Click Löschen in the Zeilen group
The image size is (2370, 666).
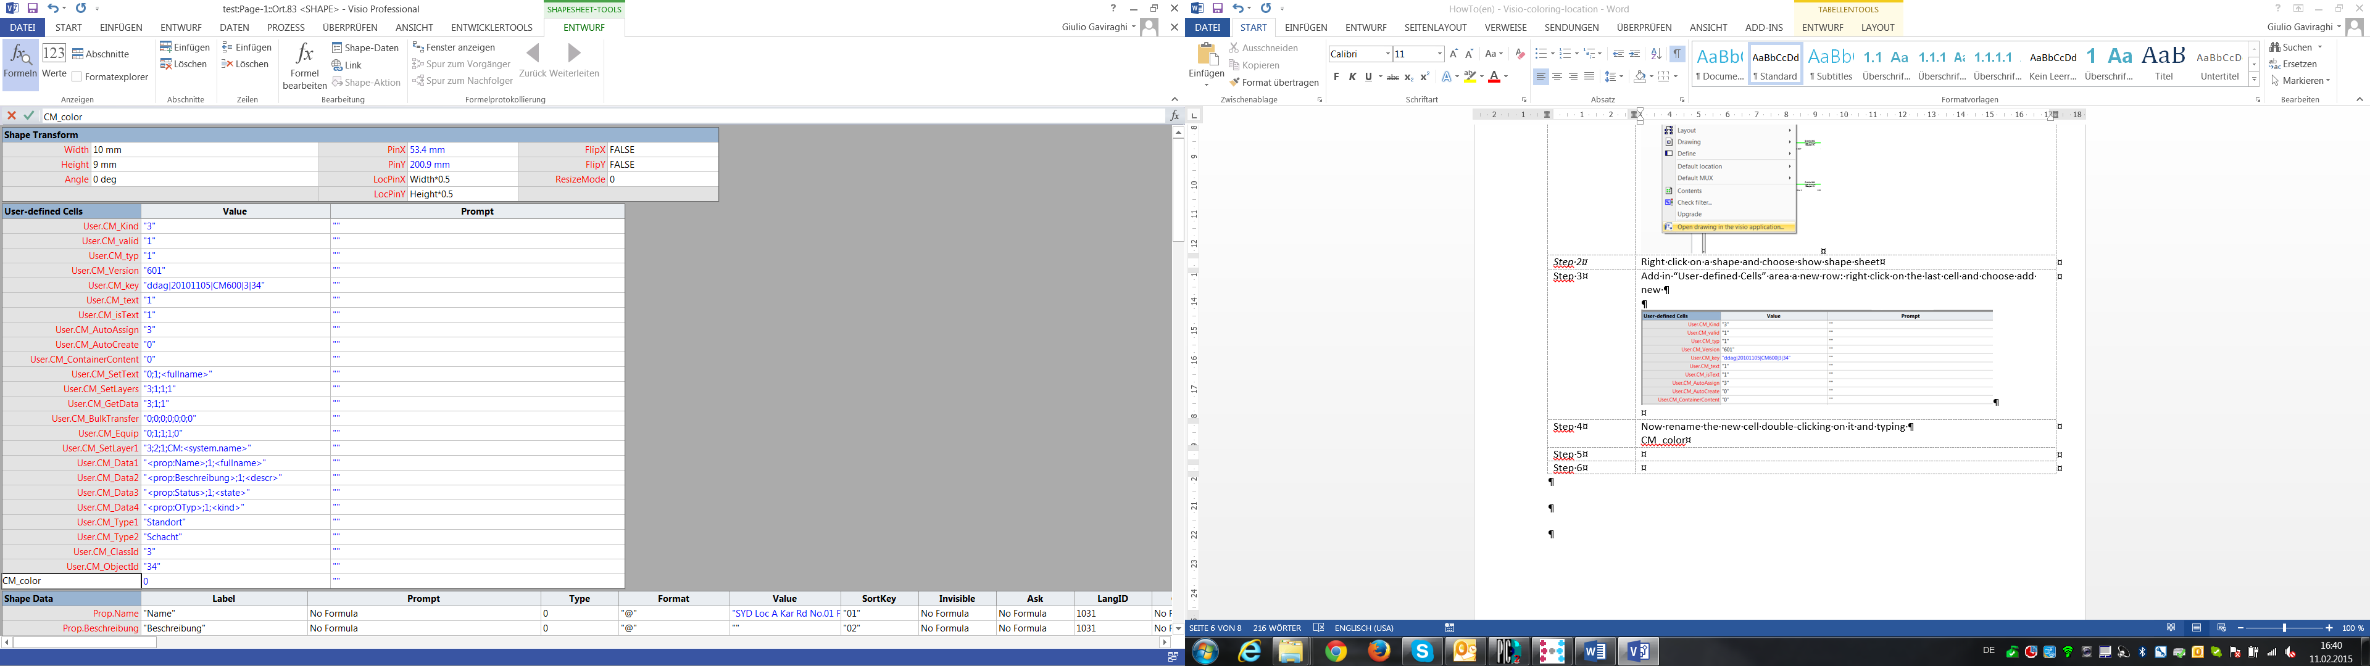(x=245, y=64)
